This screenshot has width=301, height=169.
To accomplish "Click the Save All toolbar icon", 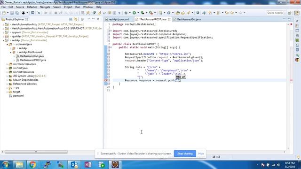I will coord(17,13).
